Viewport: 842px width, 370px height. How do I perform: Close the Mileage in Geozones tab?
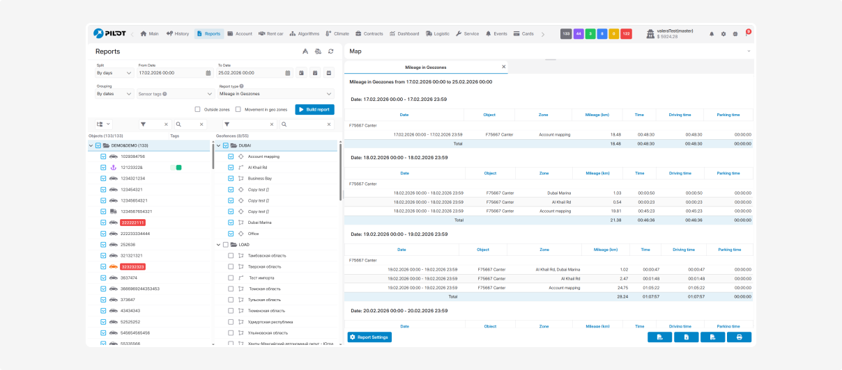pos(503,67)
